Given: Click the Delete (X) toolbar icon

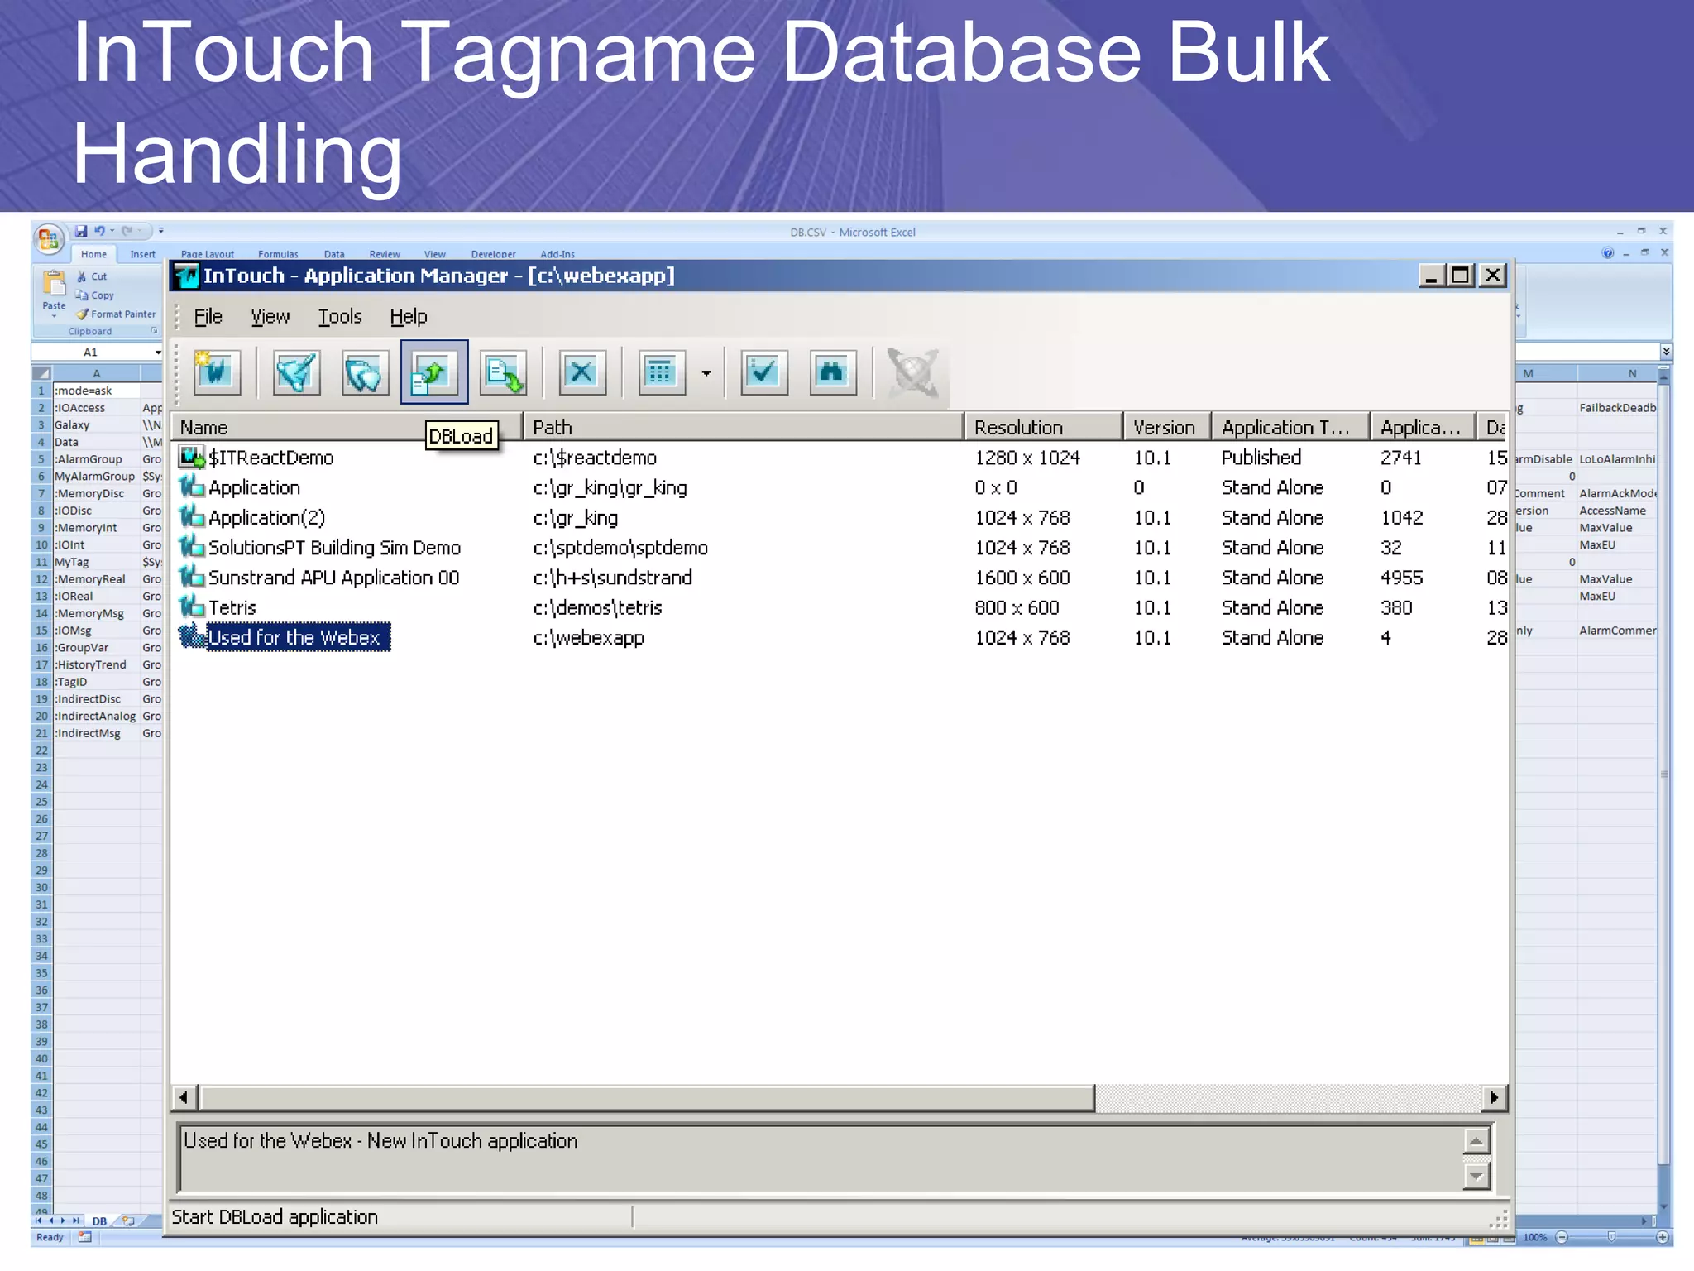Looking at the screenshot, I should 581,372.
